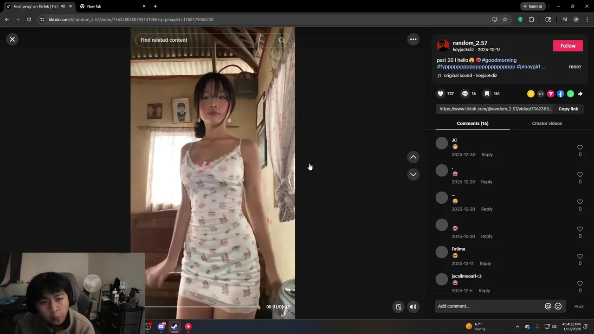Open the media controls icon in toolbar
594x334 pixels.
[565, 19]
